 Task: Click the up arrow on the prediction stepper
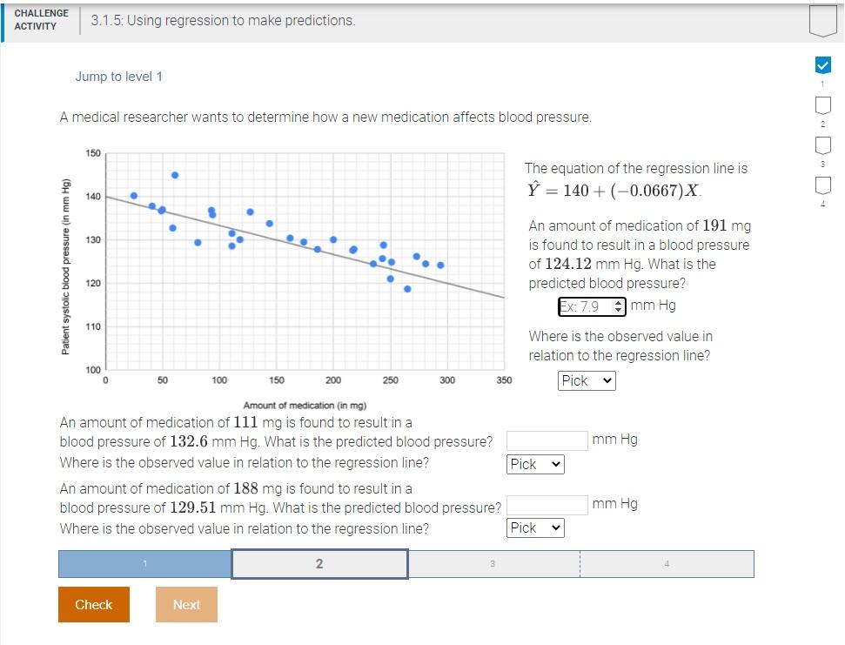coord(617,302)
